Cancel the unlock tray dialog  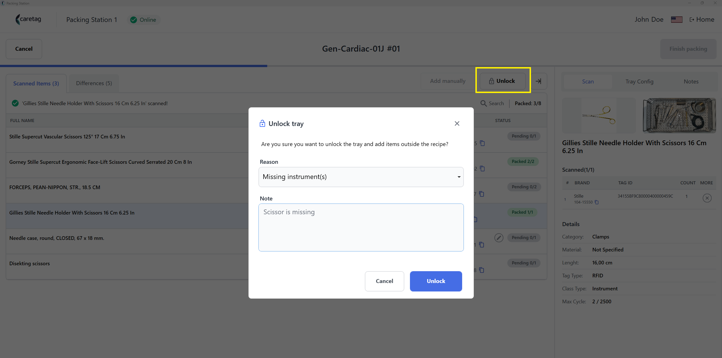tap(384, 281)
